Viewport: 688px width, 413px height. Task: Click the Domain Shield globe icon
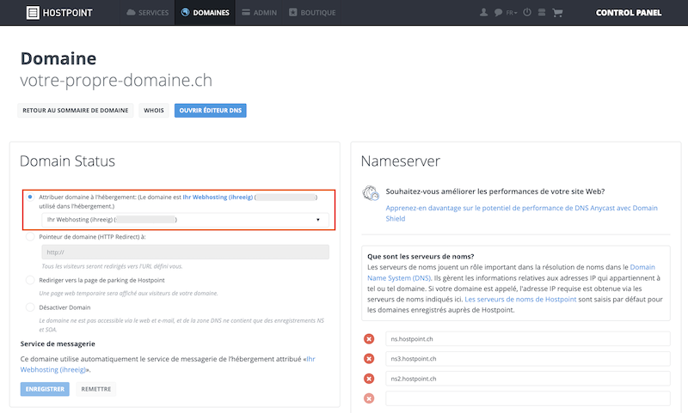coord(371,193)
